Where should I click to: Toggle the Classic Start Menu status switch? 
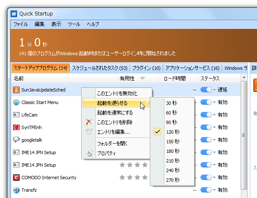(x=206, y=102)
